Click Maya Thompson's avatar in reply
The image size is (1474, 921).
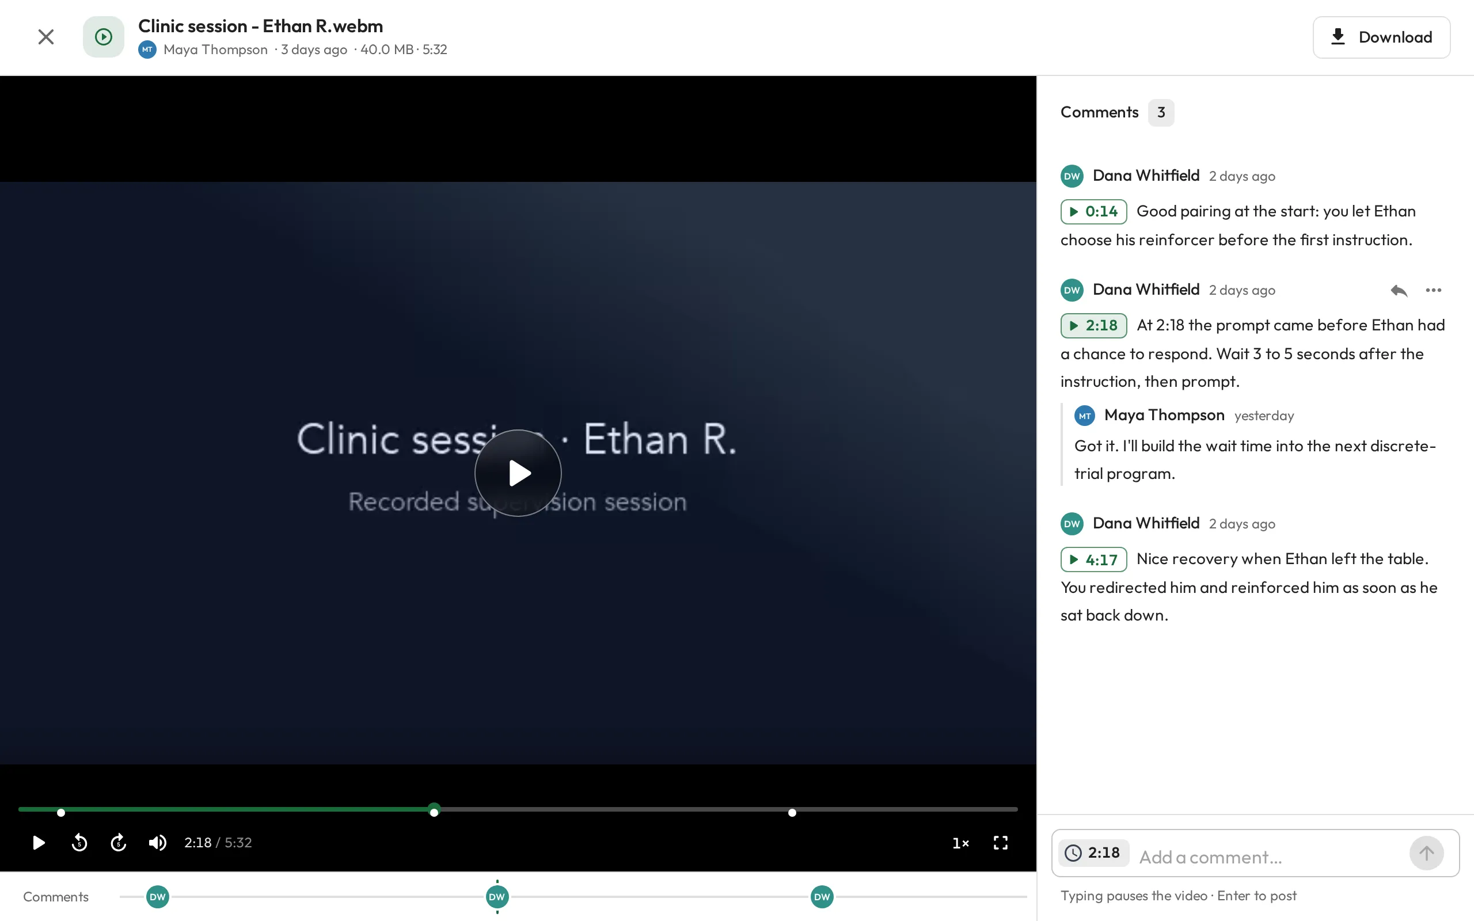1085,416
